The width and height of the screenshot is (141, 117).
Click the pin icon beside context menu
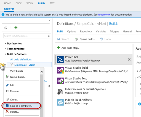pos(49,86)
